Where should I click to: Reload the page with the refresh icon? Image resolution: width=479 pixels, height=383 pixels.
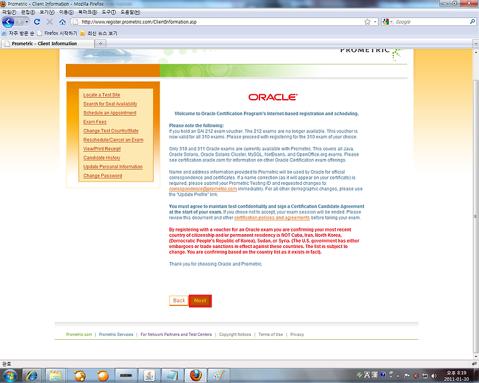37,22
